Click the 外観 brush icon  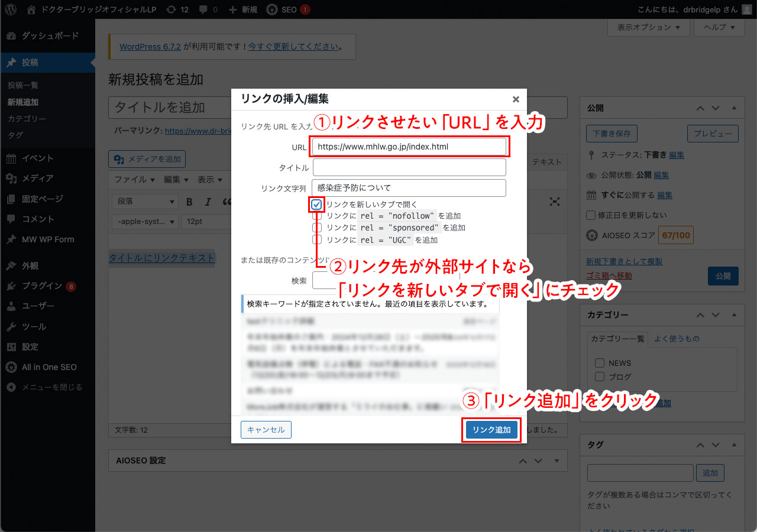click(x=11, y=265)
